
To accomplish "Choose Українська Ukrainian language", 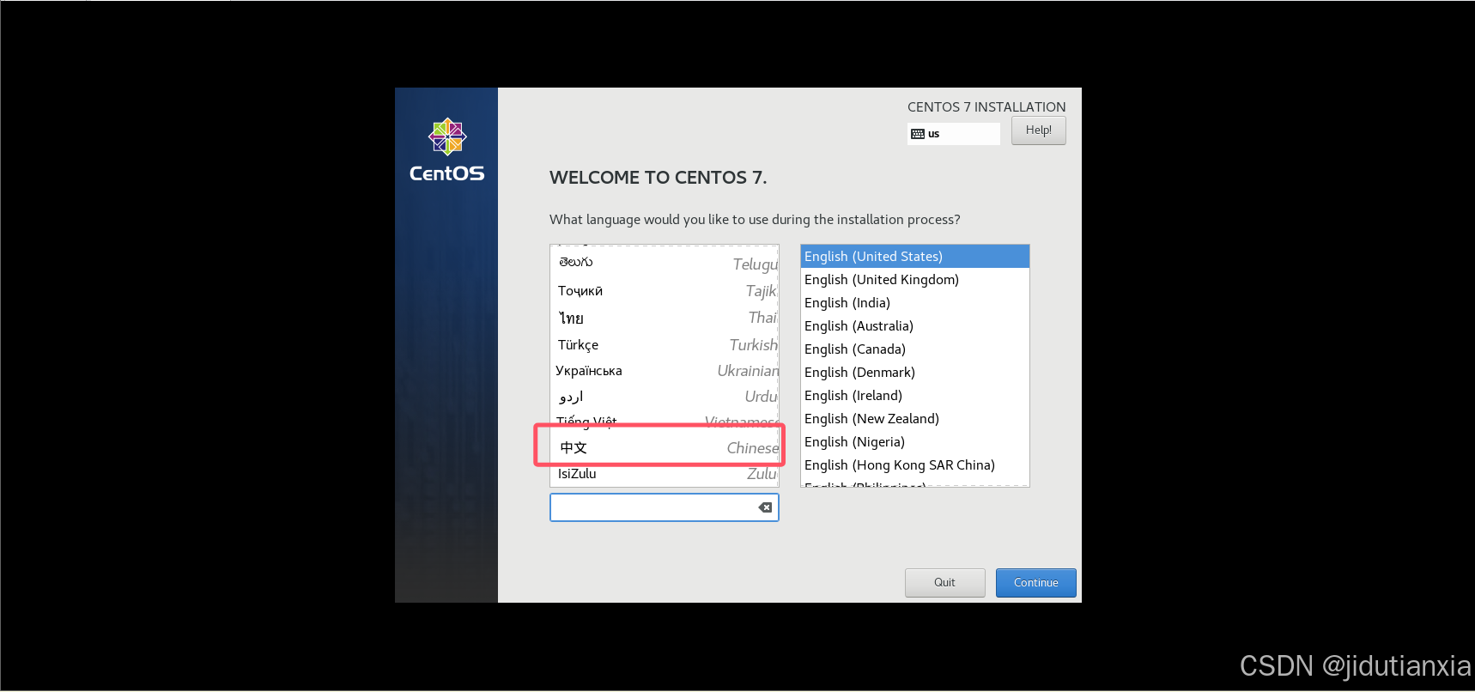I will [x=664, y=371].
